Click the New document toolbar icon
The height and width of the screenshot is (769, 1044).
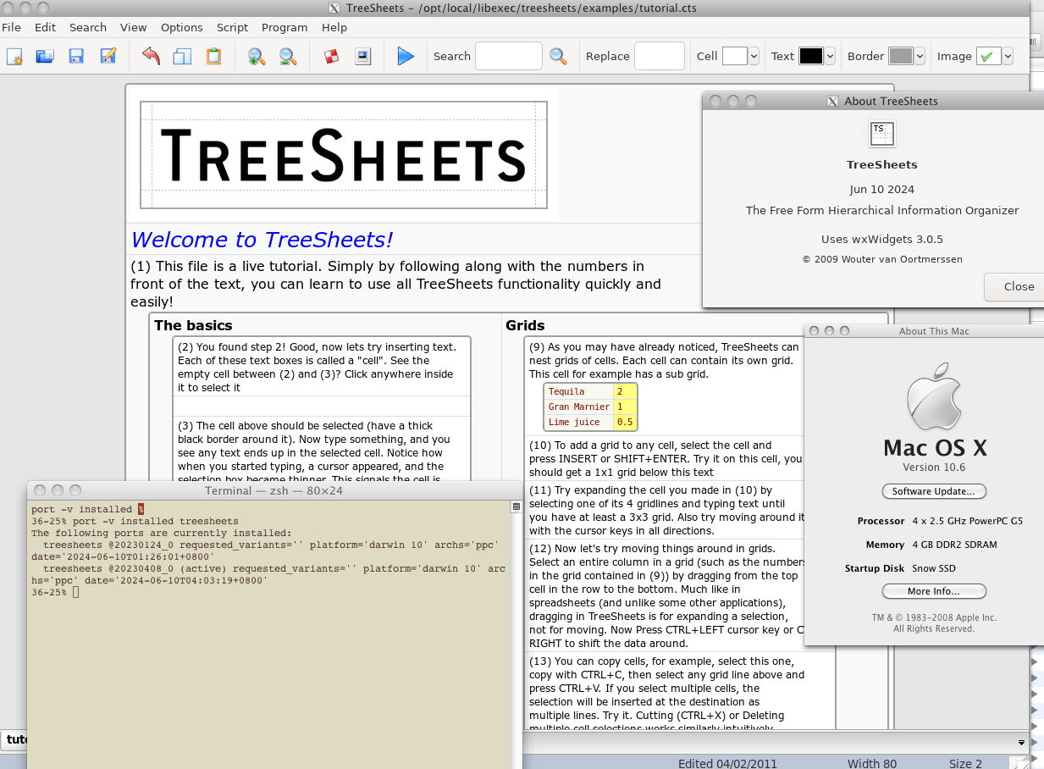pos(14,56)
